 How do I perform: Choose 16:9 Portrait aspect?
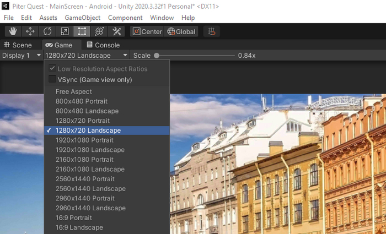(107, 218)
